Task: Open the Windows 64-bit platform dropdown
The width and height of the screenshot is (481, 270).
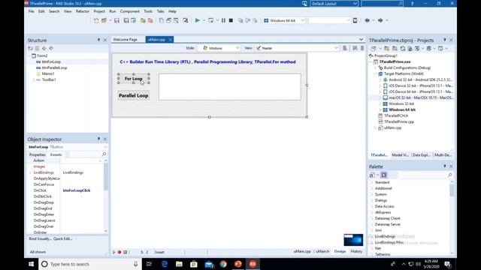Action: (302, 20)
